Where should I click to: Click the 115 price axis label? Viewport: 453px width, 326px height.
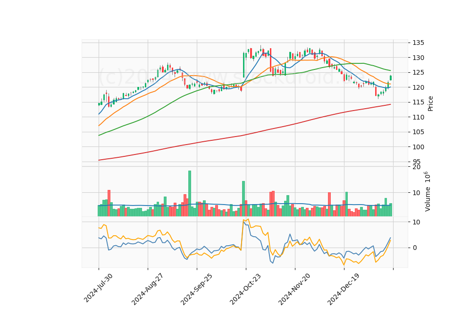[418, 103]
